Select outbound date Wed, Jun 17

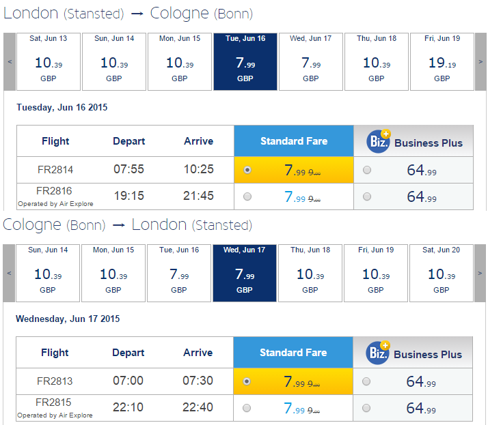tap(311, 62)
